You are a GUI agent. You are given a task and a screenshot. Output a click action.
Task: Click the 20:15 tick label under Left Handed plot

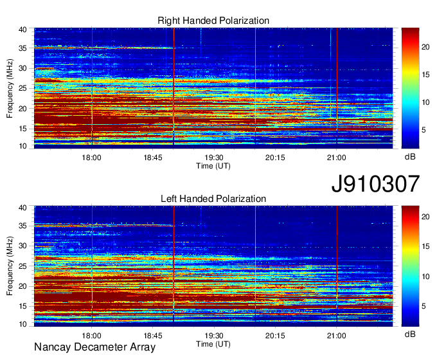coord(275,336)
